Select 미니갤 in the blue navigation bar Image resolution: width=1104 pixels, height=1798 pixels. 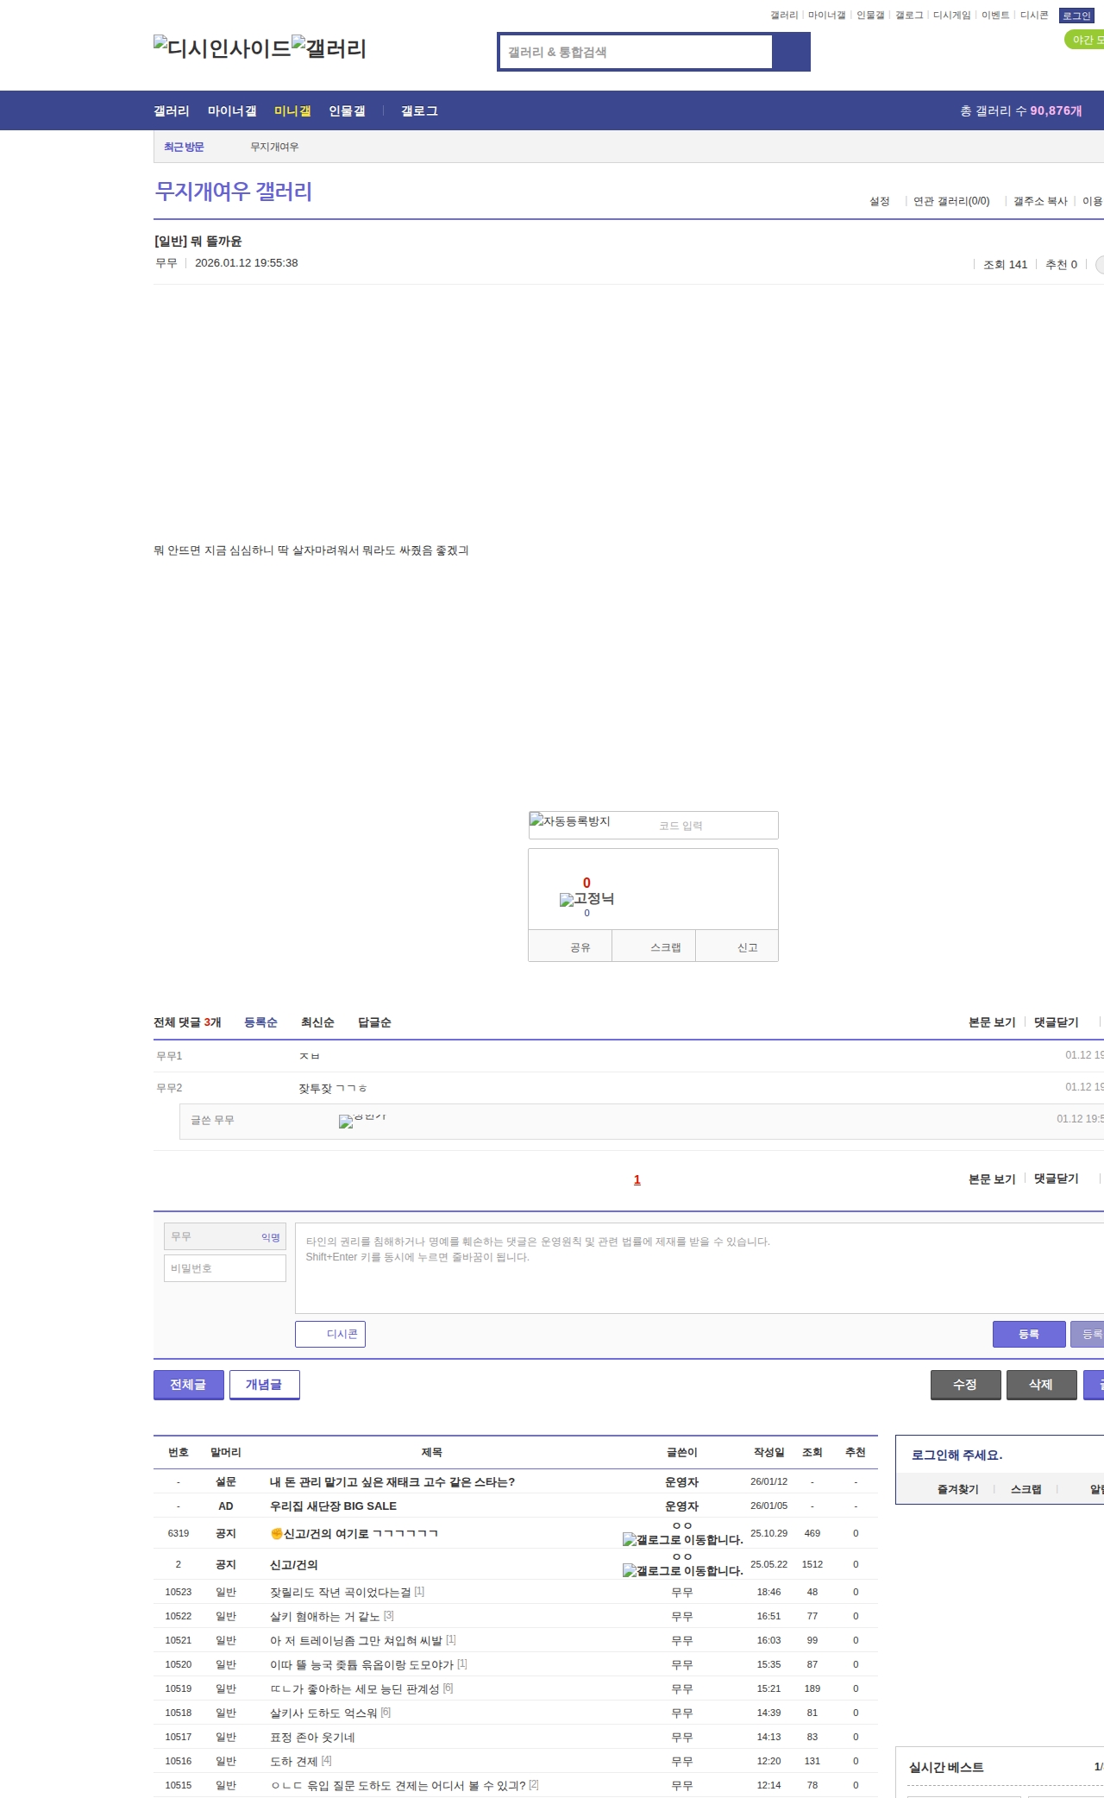292,110
